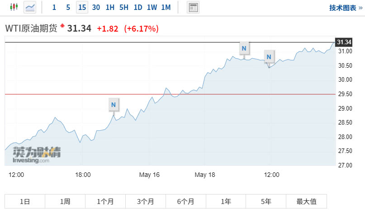Switch to candlestick chart type
365x213 pixels.
click(x=14, y=7)
